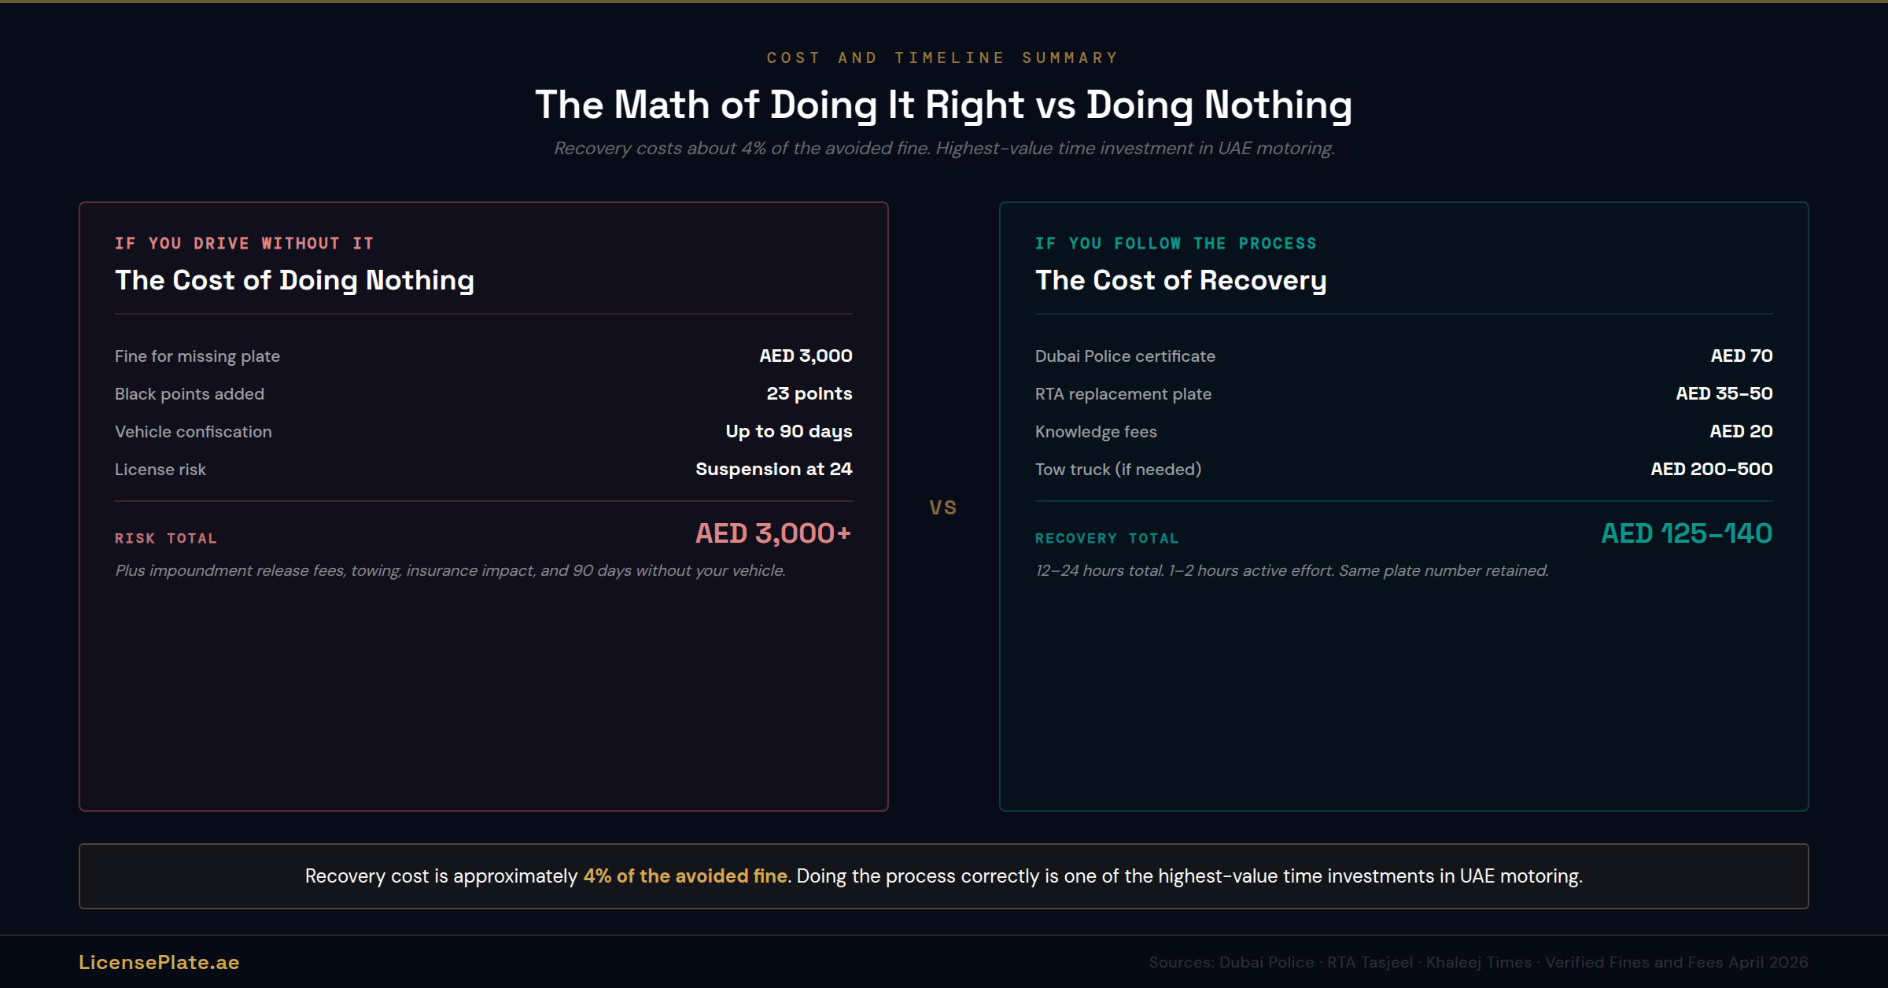Screen dimensions: 1888x988
Task: Select the Suspension at 24 license risk value
Action: click(773, 469)
